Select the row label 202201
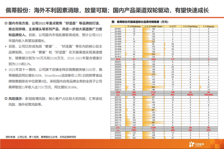 (118, 133)
